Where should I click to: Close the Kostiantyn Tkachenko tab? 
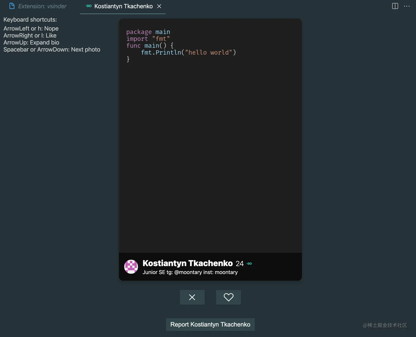[159, 6]
